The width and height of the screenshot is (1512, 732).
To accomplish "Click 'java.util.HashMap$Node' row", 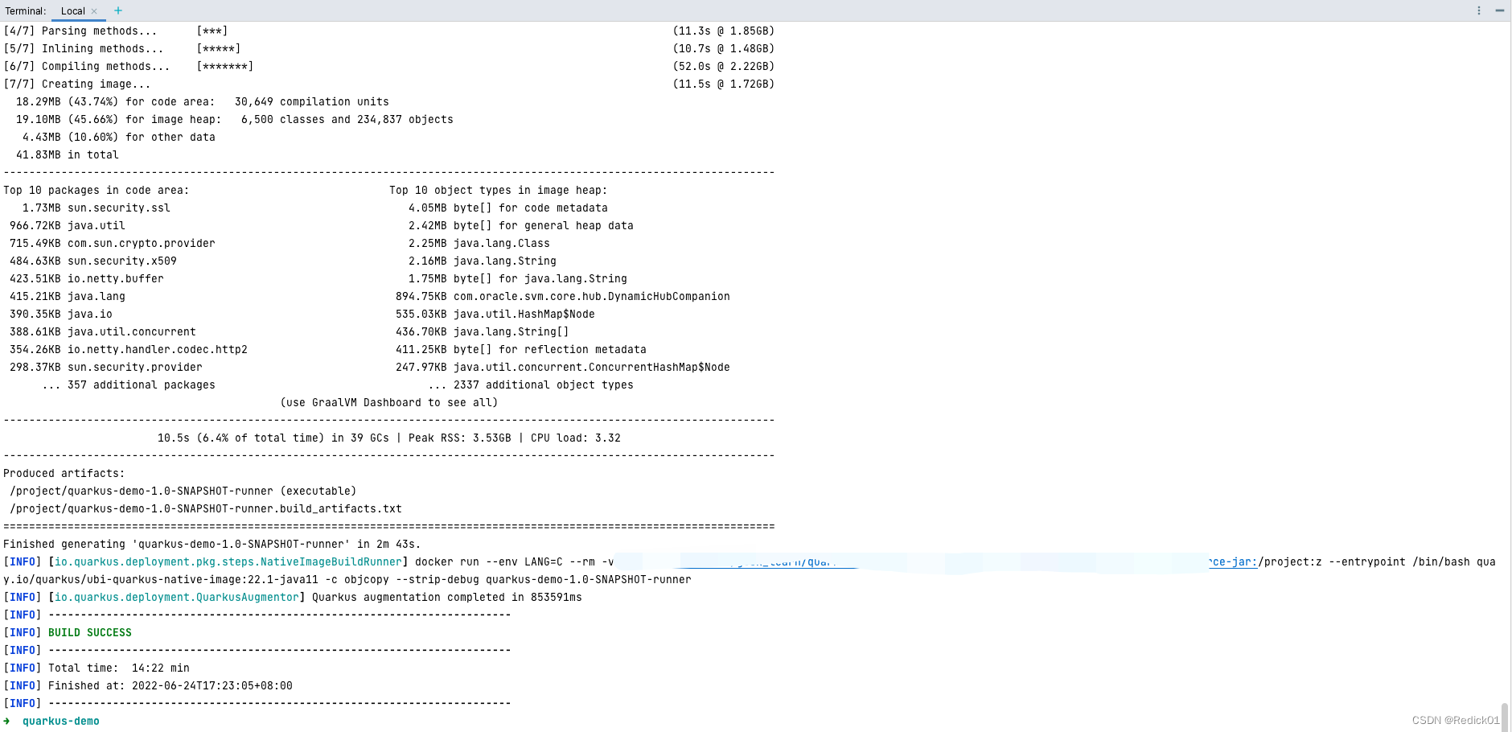I will 495,314.
